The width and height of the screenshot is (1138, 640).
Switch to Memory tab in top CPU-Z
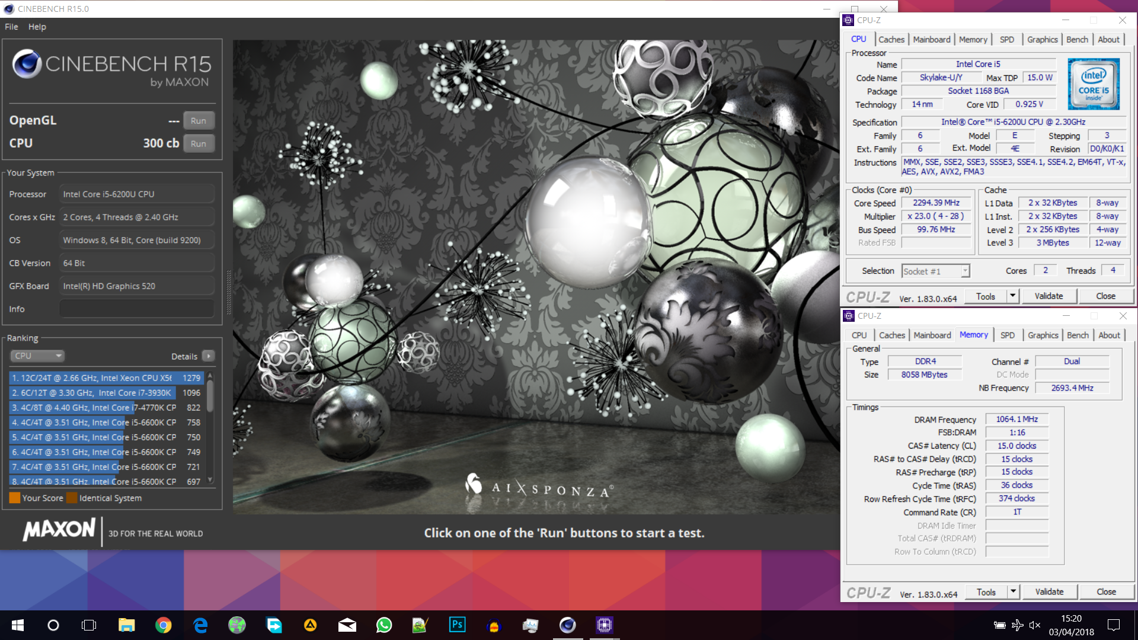[x=973, y=39]
